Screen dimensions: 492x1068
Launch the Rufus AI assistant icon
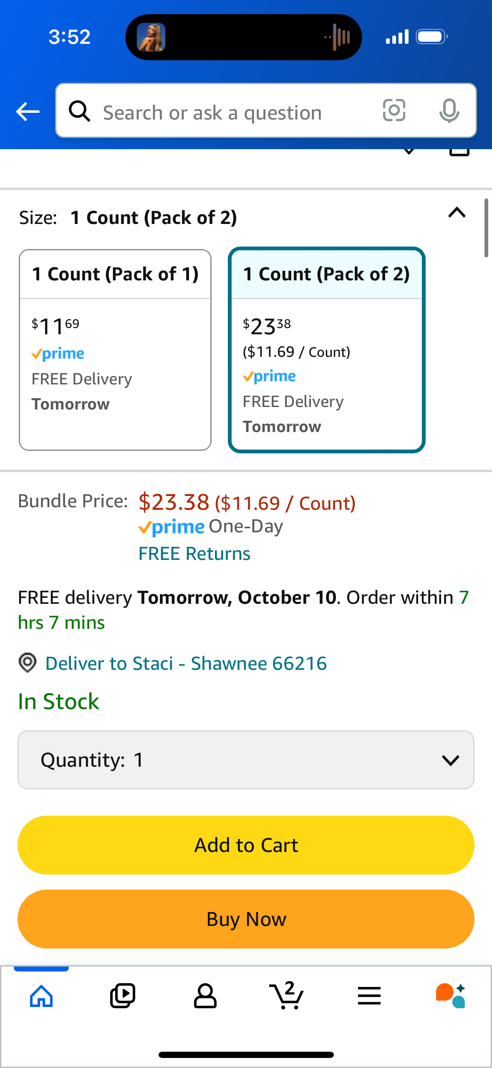coord(451,996)
